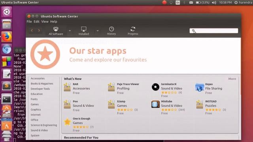Open the En keyboard layout indicator
The image size is (253, 142).
[x=177, y=2]
